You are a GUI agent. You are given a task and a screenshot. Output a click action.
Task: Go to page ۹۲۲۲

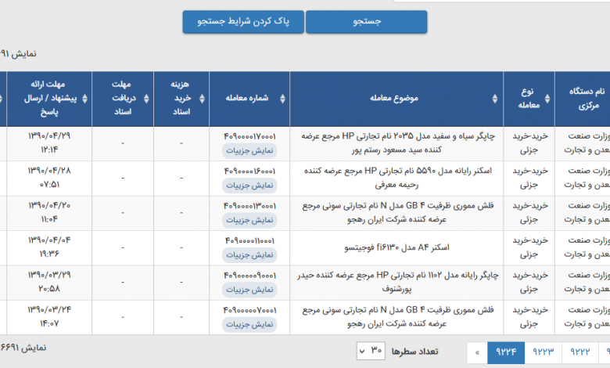coord(580,352)
